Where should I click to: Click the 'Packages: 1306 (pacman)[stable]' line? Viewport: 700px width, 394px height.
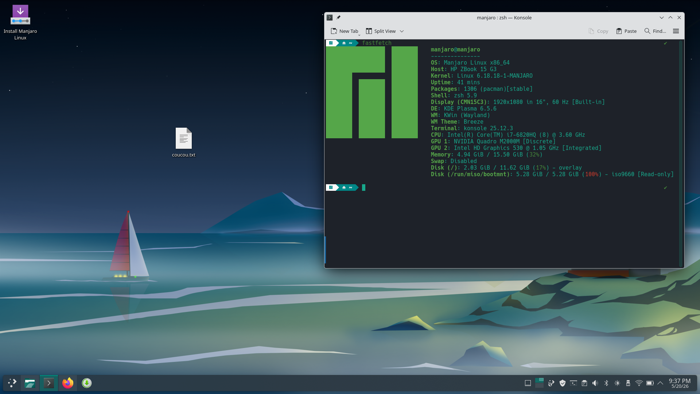(x=482, y=89)
